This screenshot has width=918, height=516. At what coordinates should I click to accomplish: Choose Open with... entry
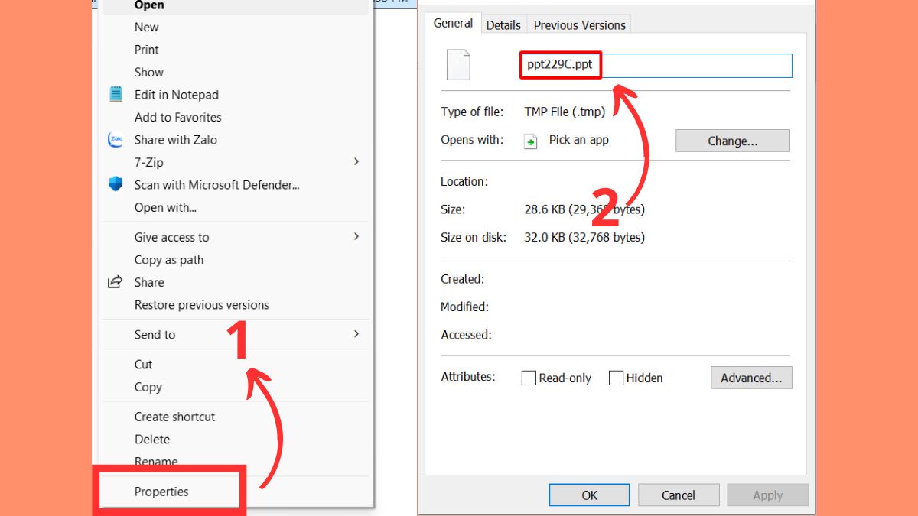click(165, 207)
